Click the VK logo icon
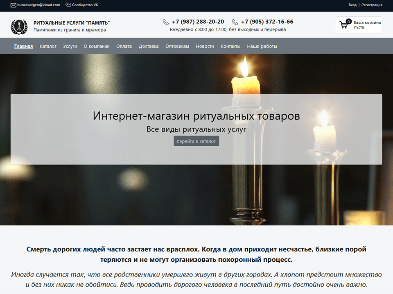Screen dimensions: 393x294 [68, 5]
